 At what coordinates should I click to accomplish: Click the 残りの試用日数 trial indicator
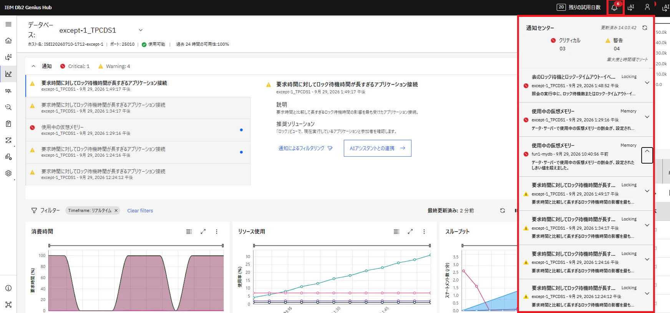click(579, 7)
